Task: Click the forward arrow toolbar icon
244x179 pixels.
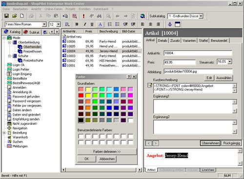Action: tap(125, 16)
